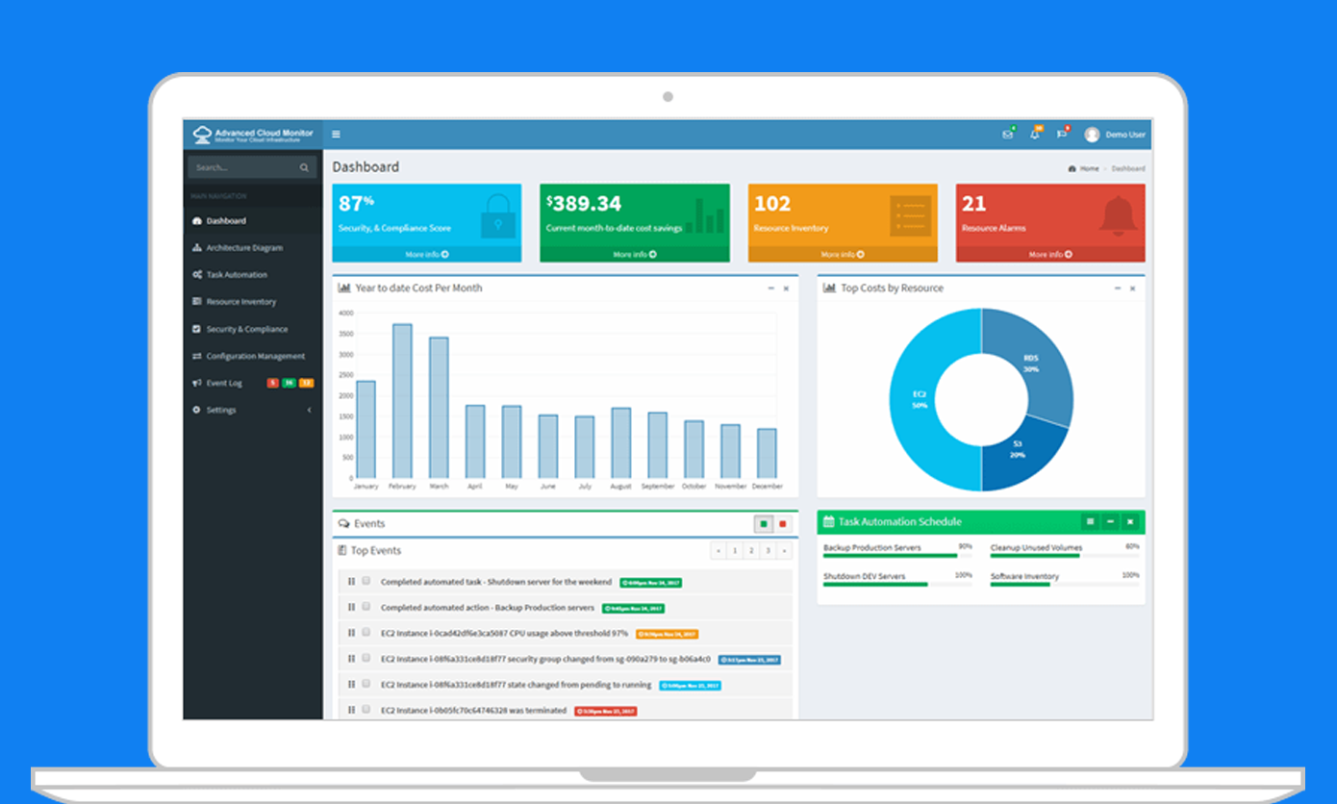Open the bell alerts icon in header

[x=1035, y=135]
